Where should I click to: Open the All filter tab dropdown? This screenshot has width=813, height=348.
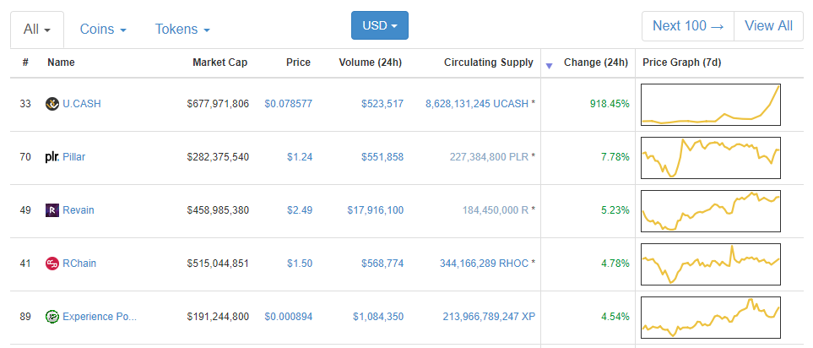pos(37,29)
